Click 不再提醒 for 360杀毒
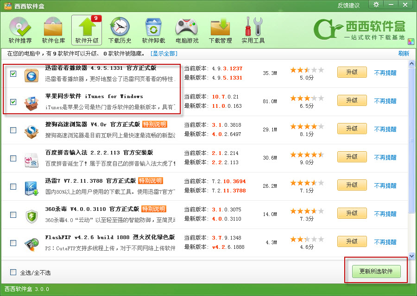The width and height of the screenshot is (417, 296). point(385,214)
